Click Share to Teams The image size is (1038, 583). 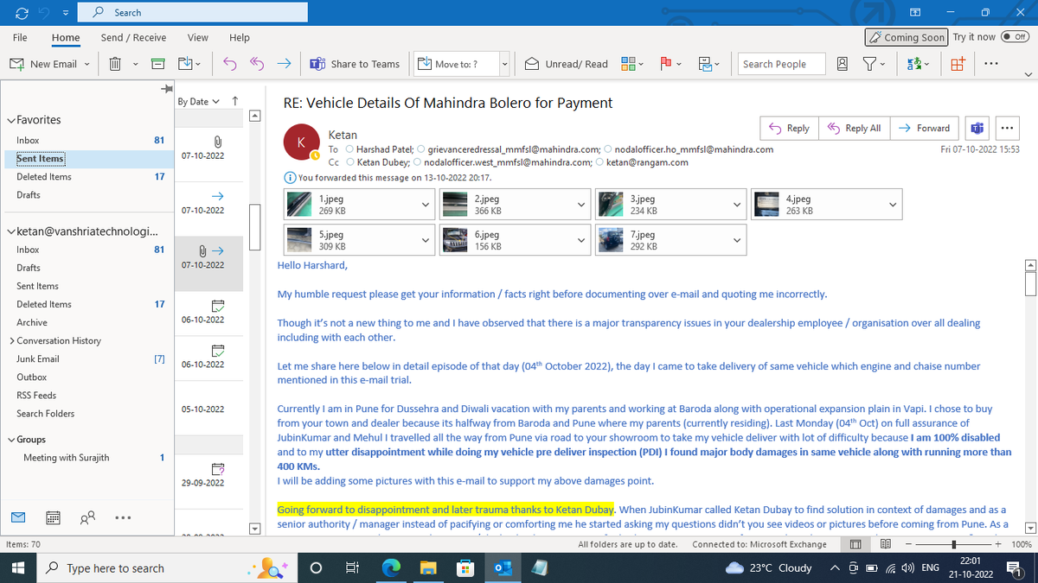tap(355, 64)
